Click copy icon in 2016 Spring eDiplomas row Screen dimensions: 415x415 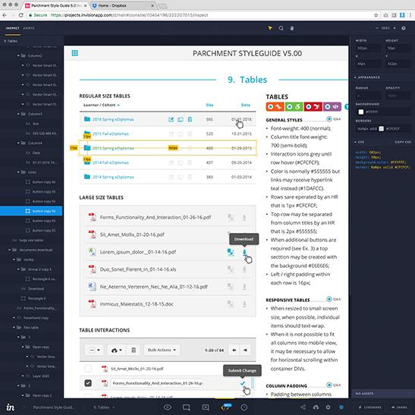(x=181, y=120)
